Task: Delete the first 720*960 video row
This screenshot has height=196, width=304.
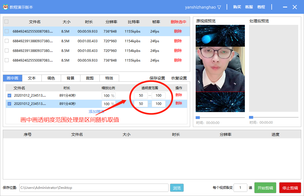Action: tap(178, 41)
